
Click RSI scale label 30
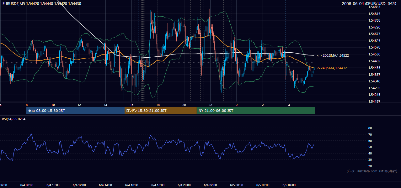click(x=370, y=160)
